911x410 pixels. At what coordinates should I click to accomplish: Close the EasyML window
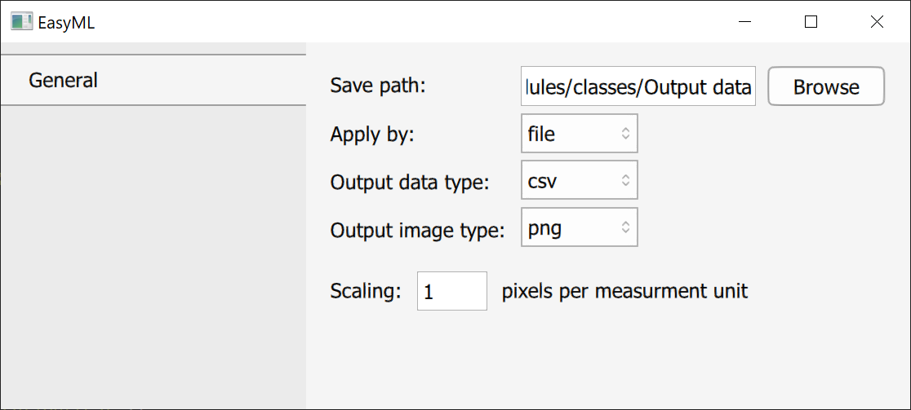pyautogui.click(x=877, y=22)
